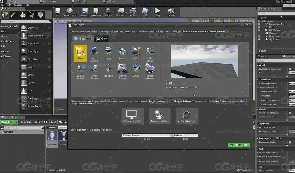This screenshot has height=173, width=295.
Task: Open the Edit menu
Action: pos(9,5)
